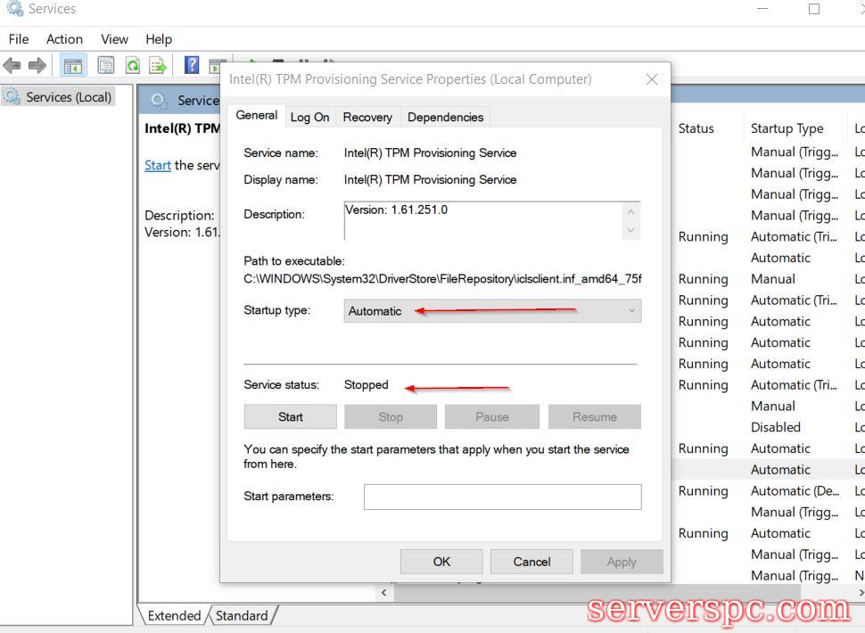Click the Start parameters text field
Screen dimensions: 865x633
[502, 497]
